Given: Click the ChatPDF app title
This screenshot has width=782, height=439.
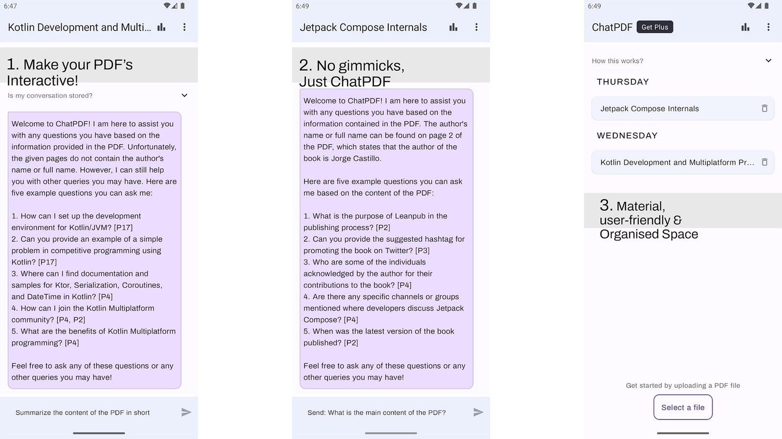Looking at the screenshot, I should click(x=612, y=27).
